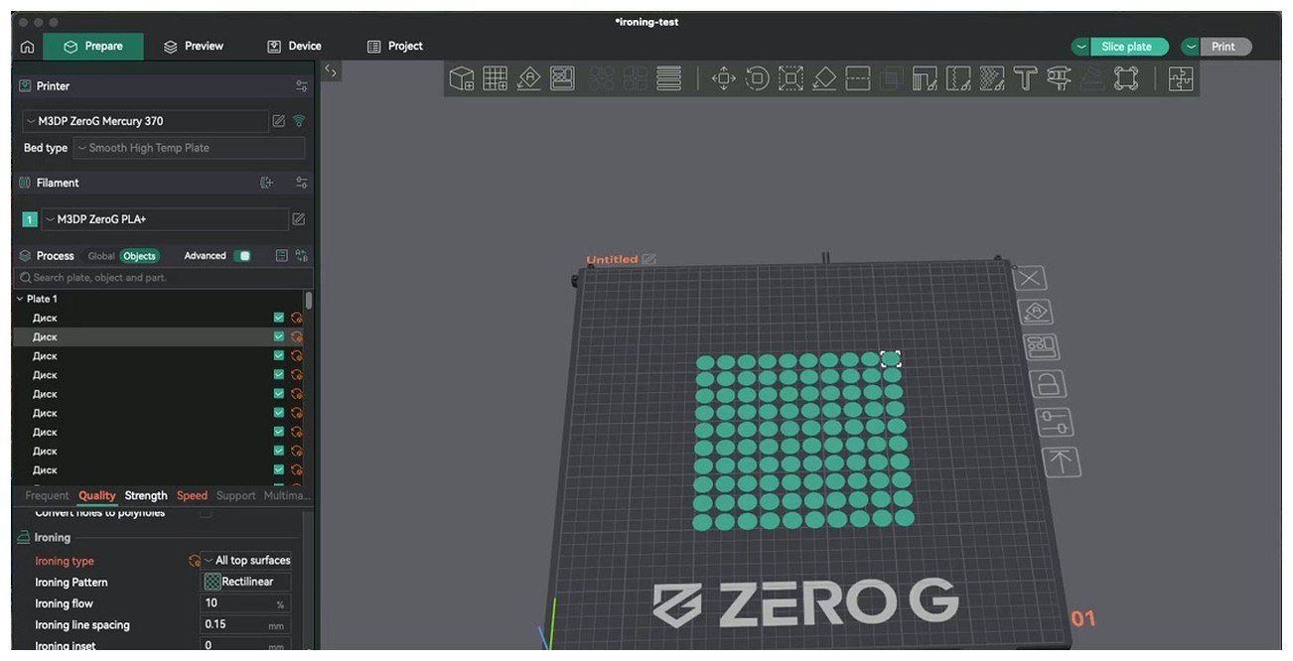
Task: Collapse the Plate 1 tree node
Action: [20, 299]
